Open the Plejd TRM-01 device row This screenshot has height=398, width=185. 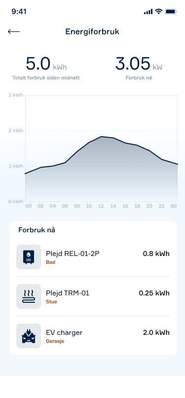(93, 296)
